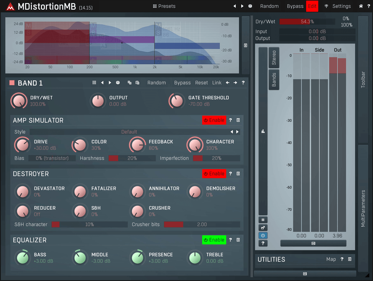Click the random preset dice icon in top bar
The width and height of the screenshot is (373, 281).
tap(250, 6)
